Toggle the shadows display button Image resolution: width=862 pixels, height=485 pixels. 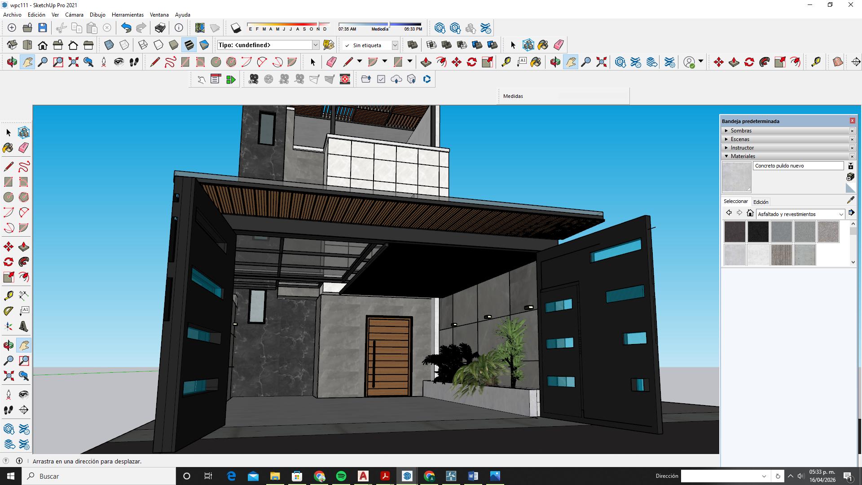[x=236, y=28]
